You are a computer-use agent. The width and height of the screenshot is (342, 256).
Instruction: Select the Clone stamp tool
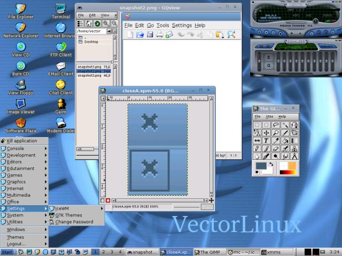pos(294,148)
